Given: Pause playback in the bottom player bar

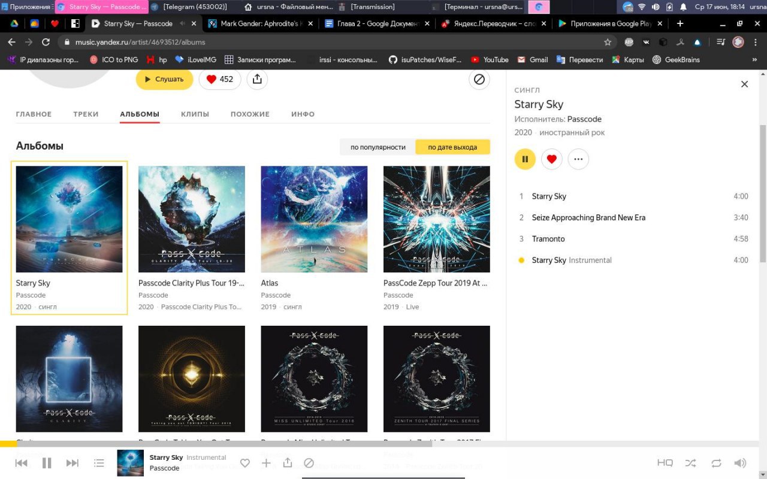Looking at the screenshot, I should pos(47,463).
